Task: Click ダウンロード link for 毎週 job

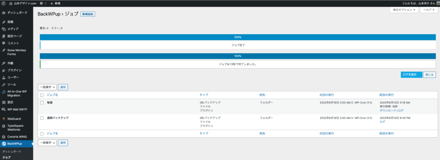Action: tap(388, 110)
